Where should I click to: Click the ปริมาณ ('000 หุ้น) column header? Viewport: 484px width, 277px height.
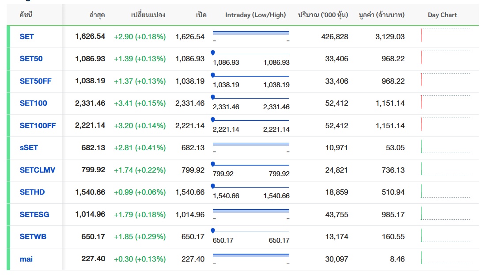tap(323, 15)
